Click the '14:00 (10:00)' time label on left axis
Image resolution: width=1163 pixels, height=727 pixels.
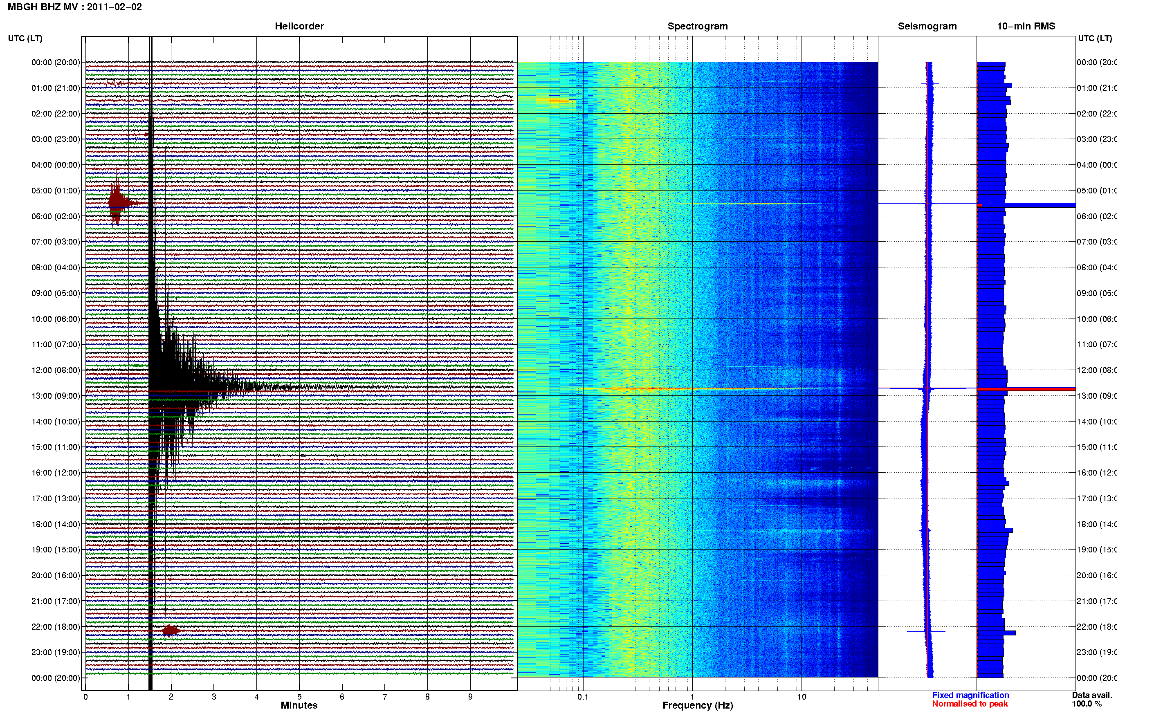56,422
